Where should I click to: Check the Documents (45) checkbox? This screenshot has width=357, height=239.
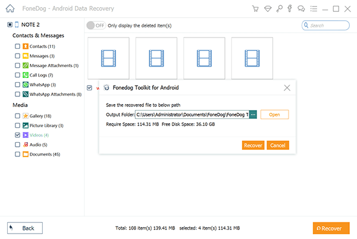point(17,154)
